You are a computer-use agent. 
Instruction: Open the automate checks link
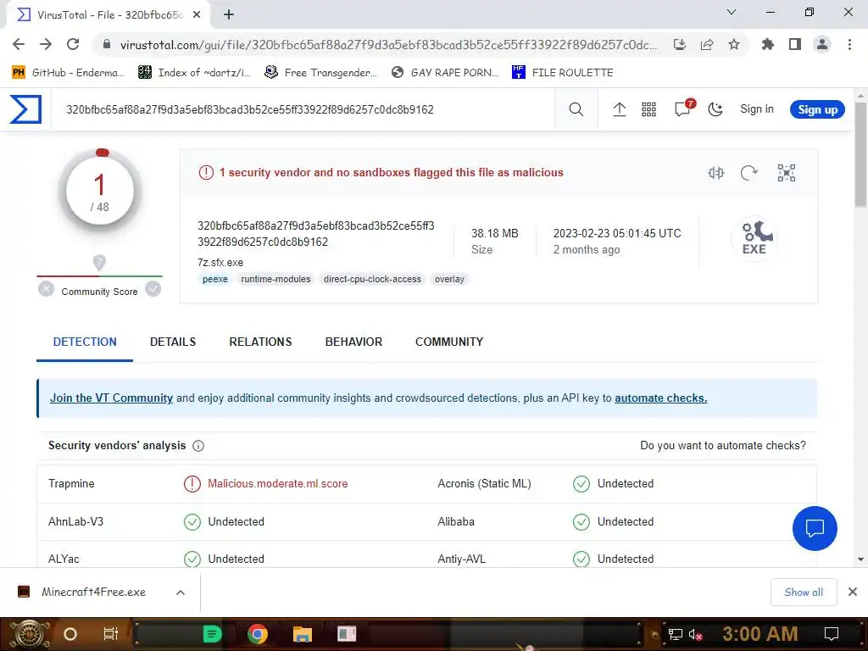[x=661, y=398]
